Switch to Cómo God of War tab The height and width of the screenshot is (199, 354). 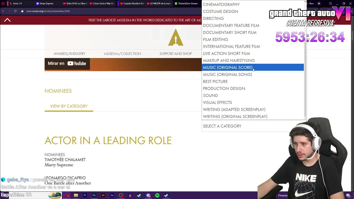101,3
